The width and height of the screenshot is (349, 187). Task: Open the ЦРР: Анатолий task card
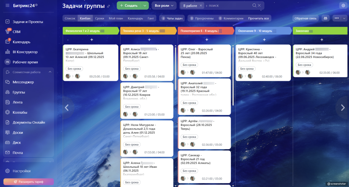tap(204, 97)
